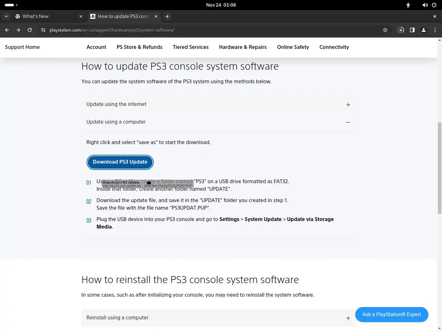
Task: Open the Online Safety menu
Action: coord(293,47)
